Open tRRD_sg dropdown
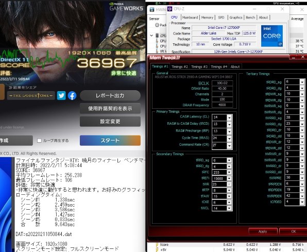 (x=229, y=160)
